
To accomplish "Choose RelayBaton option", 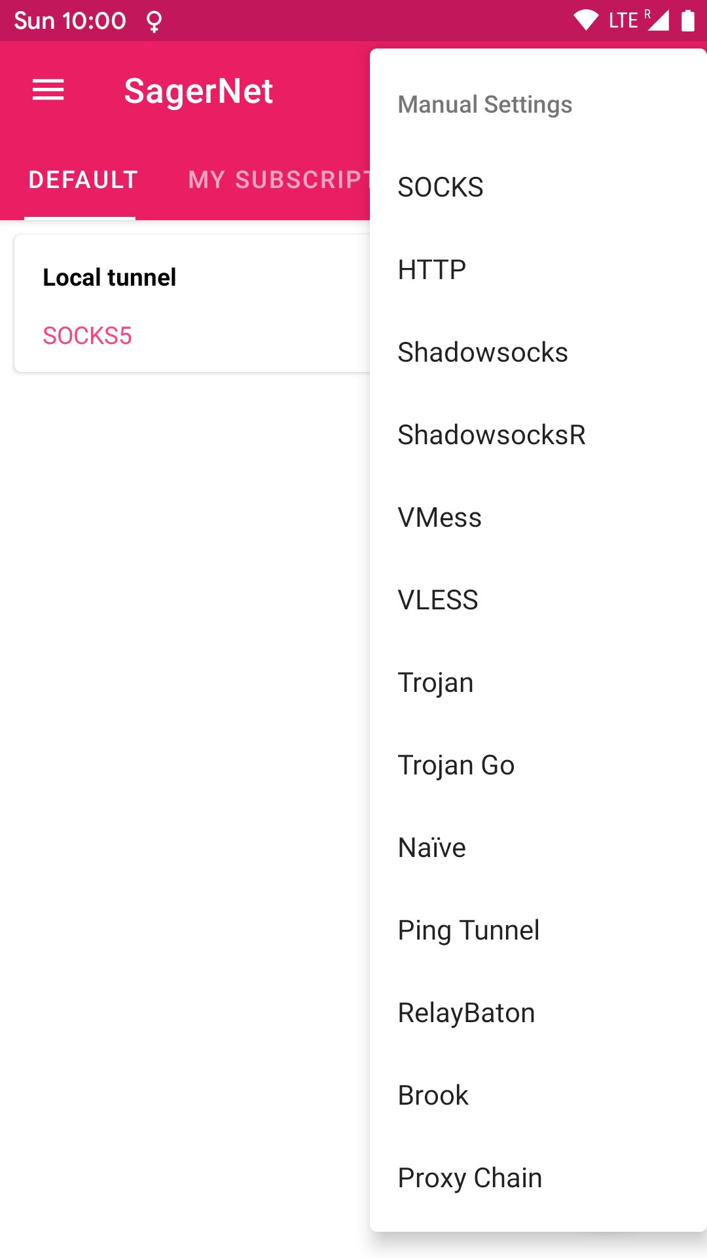I will click(x=466, y=1013).
